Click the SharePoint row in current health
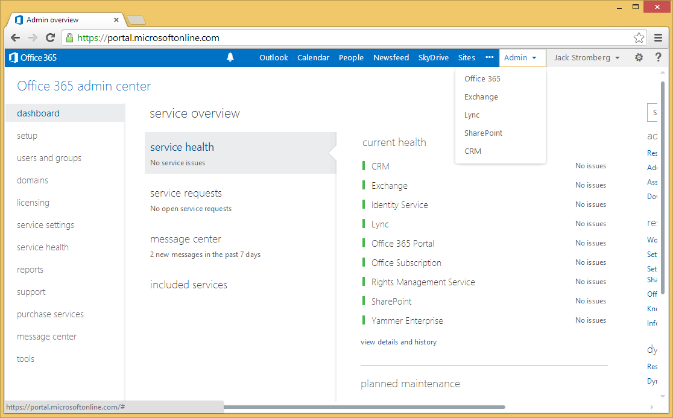Image resolution: width=673 pixels, height=418 pixels. 485,301
